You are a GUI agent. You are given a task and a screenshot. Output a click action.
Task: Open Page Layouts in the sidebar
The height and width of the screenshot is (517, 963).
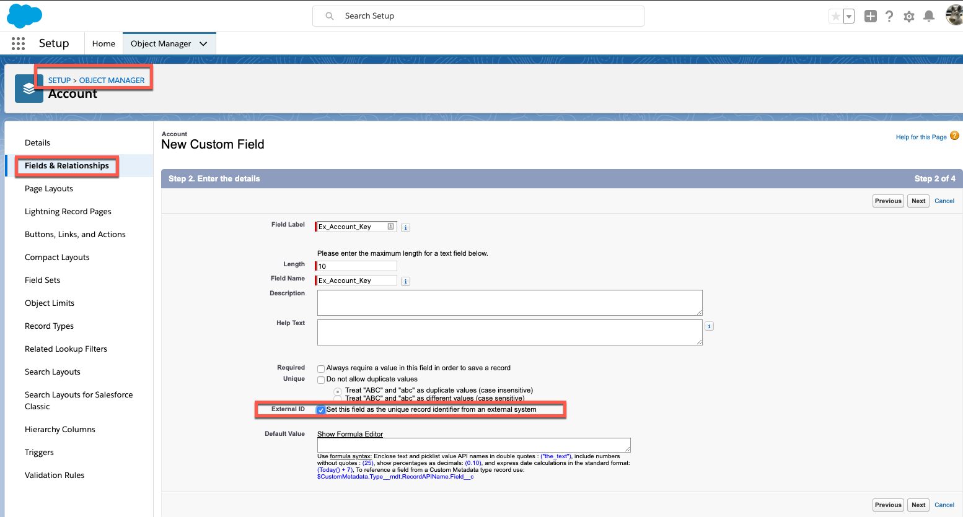click(x=49, y=189)
